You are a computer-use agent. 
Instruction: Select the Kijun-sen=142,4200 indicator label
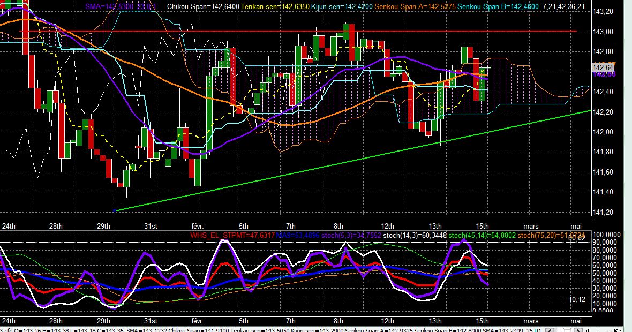[342, 7]
